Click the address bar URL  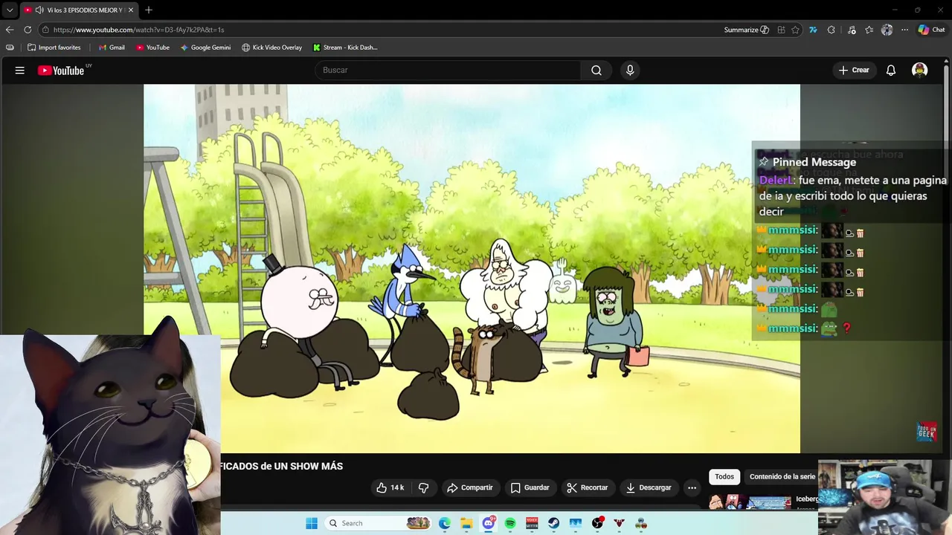(138, 30)
